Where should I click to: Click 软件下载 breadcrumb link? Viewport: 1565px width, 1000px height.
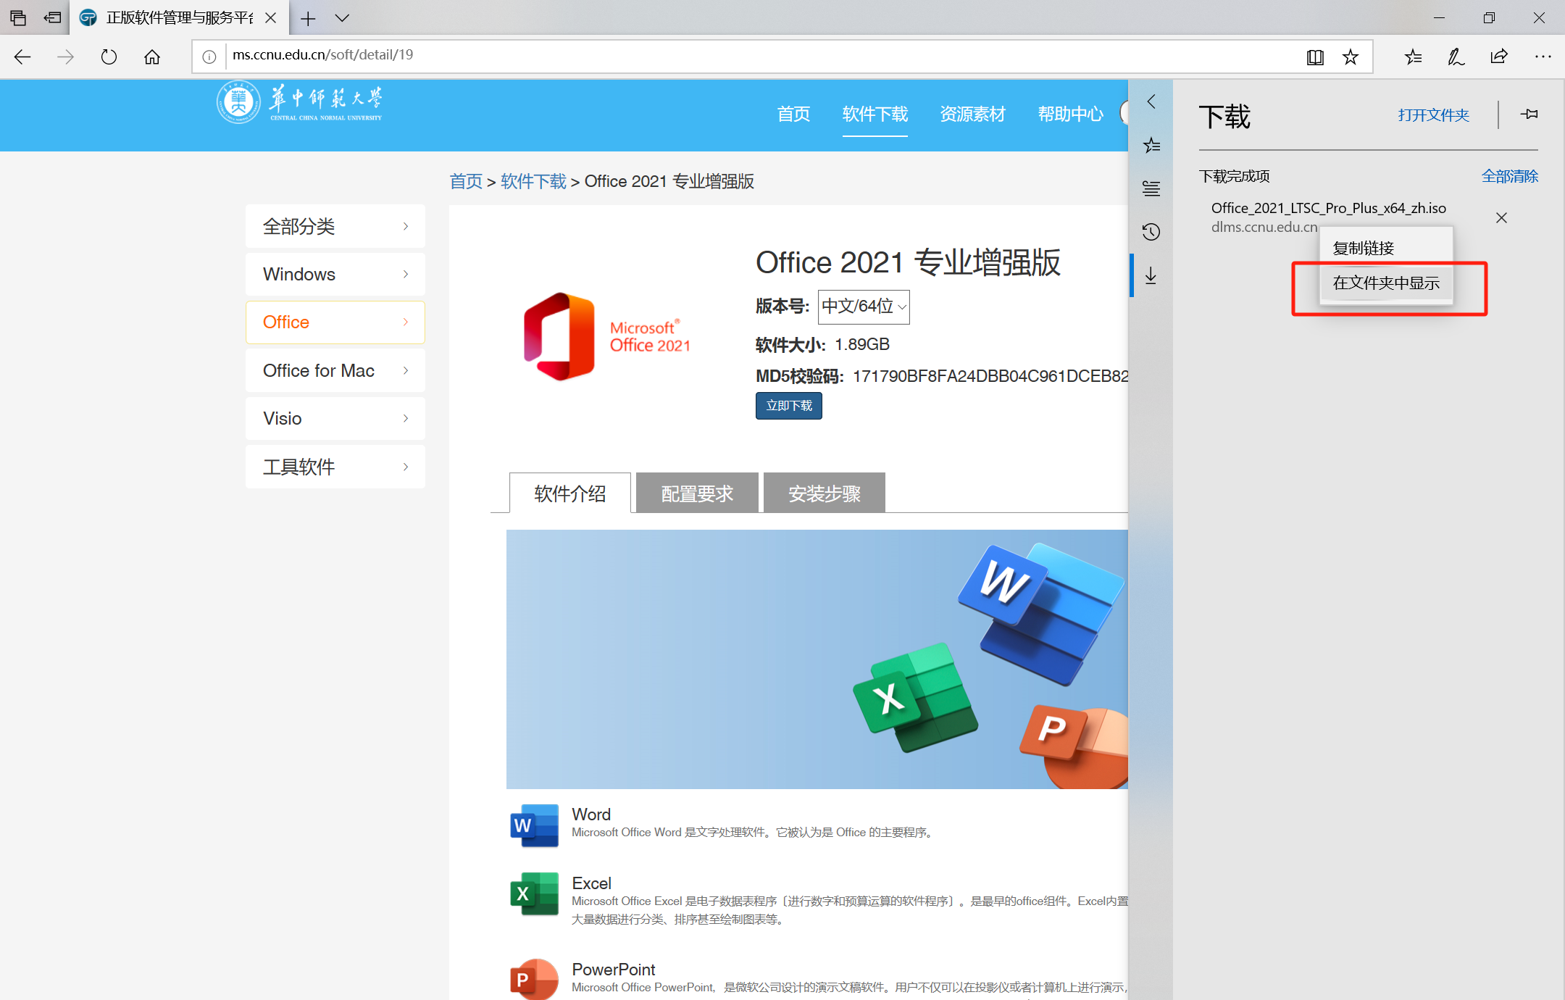tap(533, 181)
